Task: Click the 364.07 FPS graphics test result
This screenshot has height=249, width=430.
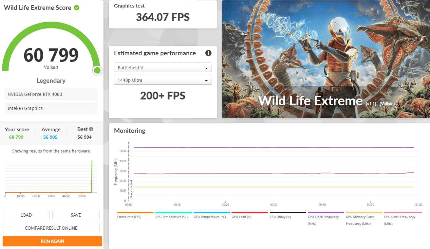Action: coord(163,17)
